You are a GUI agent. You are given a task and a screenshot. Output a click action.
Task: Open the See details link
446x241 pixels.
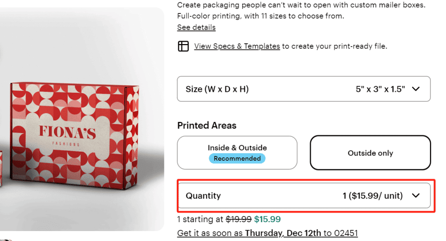(196, 27)
